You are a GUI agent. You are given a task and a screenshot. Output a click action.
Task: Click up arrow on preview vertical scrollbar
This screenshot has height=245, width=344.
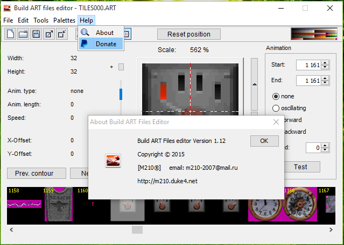pos(254,84)
